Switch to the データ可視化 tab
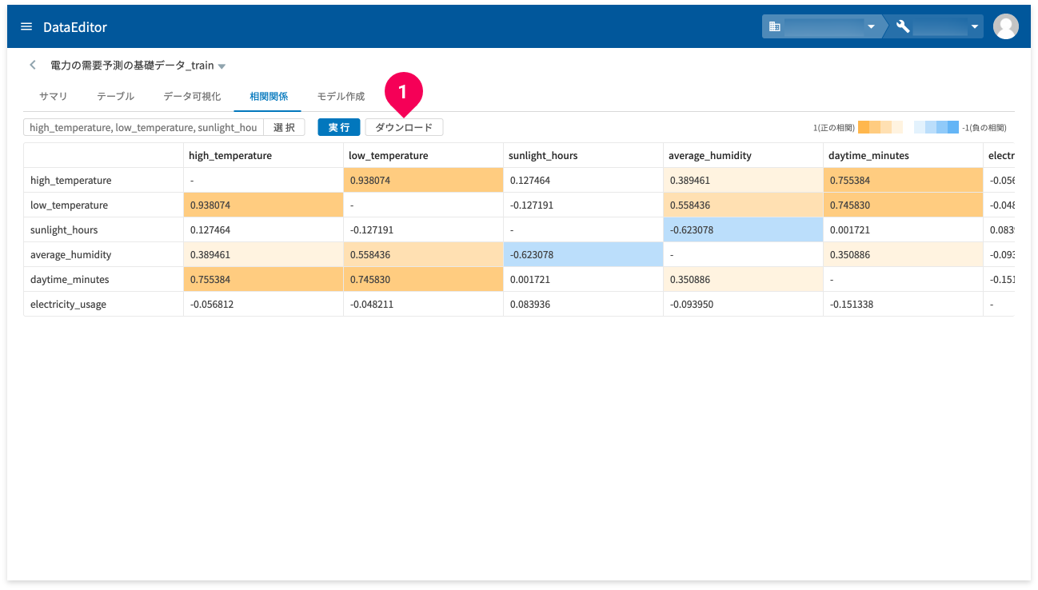Image resolution: width=1038 pixels, height=590 pixels. coord(192,96)
